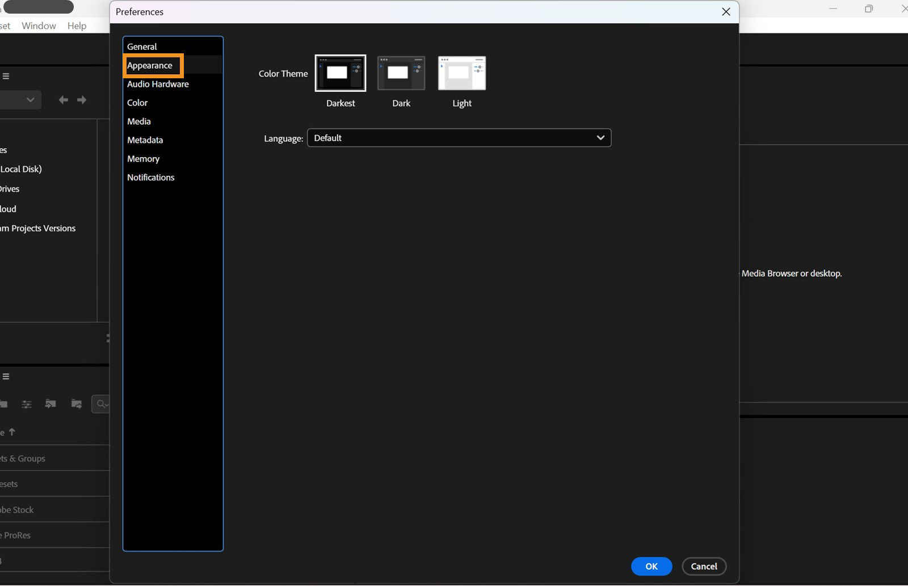Click the adjustment sliders icon
The height and width of the screenshot is (586, 908).
(26, 404)
